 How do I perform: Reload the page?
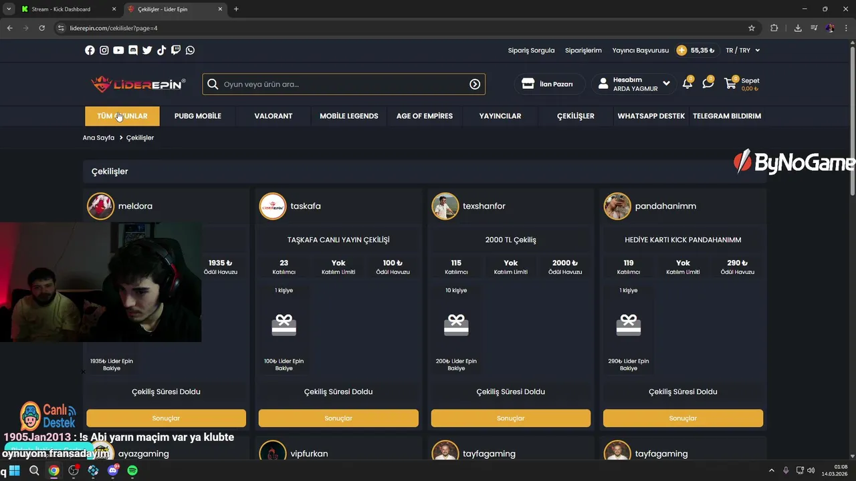[41, 28]
